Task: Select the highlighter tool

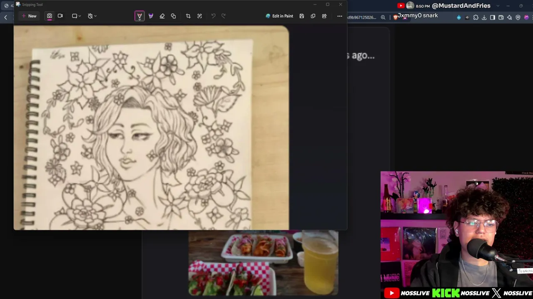Action: pos(151,16)
